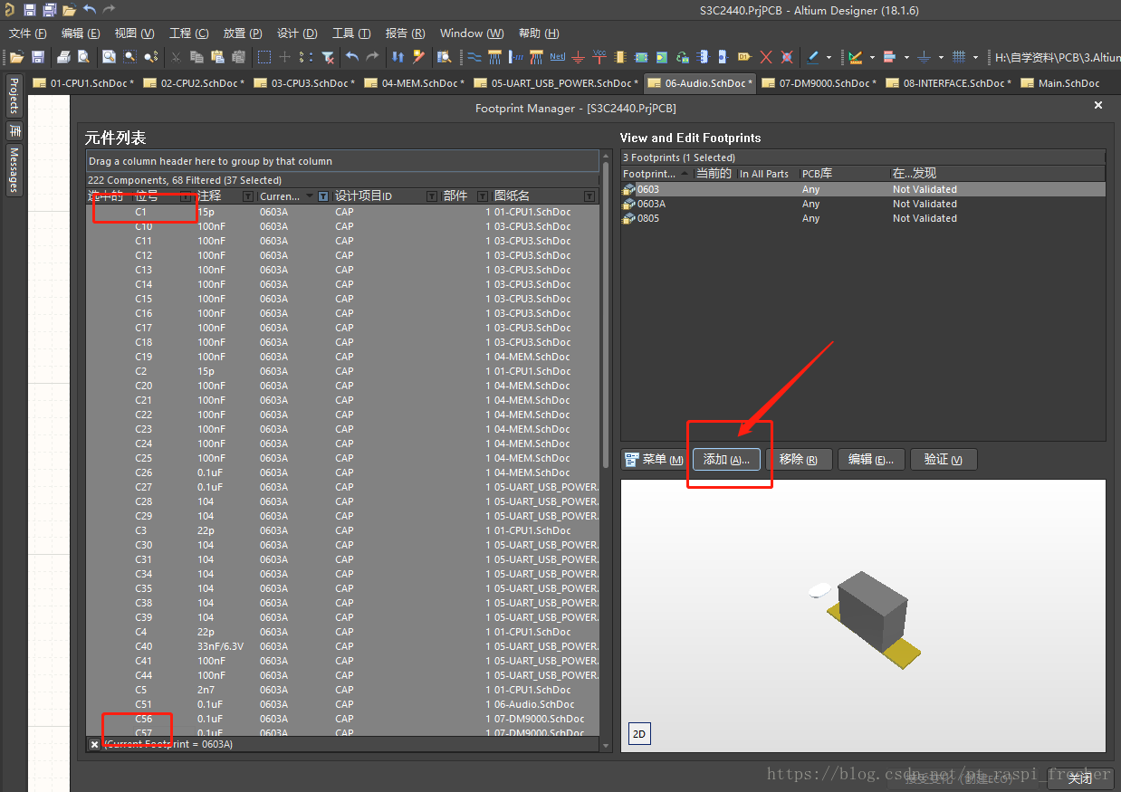Click the GND Power Port icon
1121x792 pixels.
pos(579,57)
